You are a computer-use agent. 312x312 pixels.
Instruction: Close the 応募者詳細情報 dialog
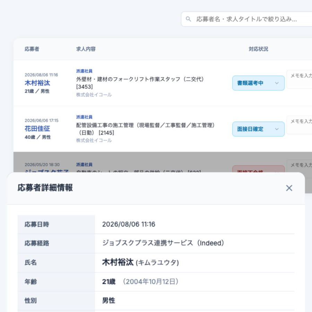tap(289, 188)
